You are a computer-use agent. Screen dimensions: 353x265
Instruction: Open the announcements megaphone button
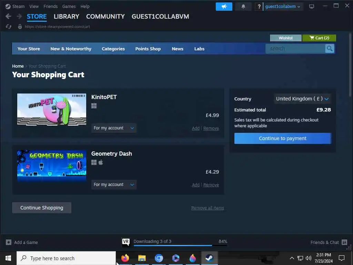pyautogui.click(x=224, y=7)
